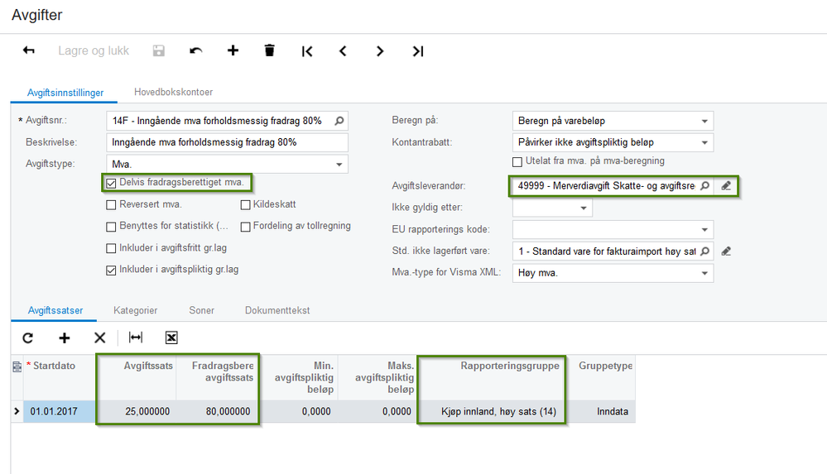Switch to the Hovedbokskontoer tab

(173, 93)
